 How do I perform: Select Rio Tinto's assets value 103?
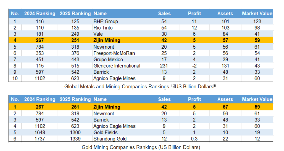coord(225,28)
